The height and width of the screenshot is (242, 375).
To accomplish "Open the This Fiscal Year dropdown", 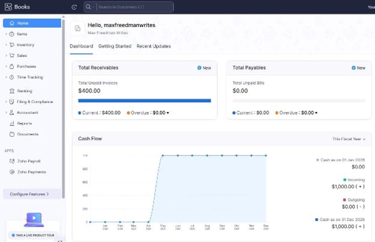I will click(x=349, y=139).
